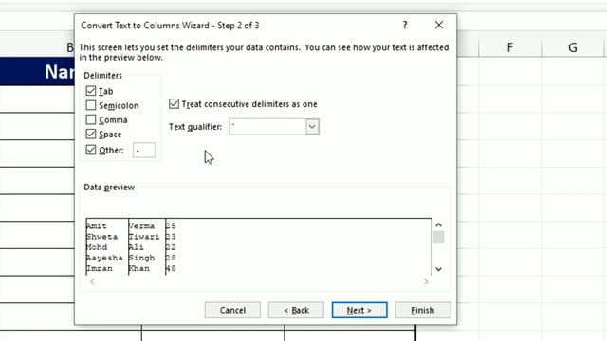Enable the Semicolon delimiter checkbox
This screenshot has height=341, width=607.
click(91, 105)
